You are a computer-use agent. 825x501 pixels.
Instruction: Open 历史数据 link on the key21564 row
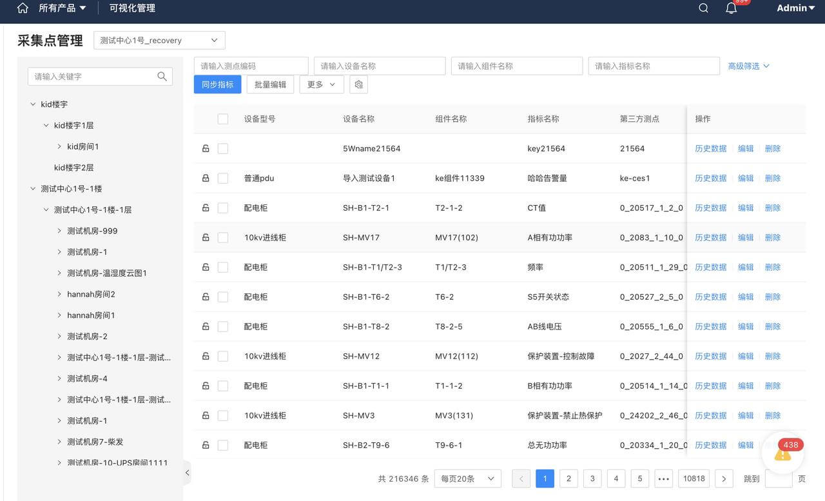(710, 148)
